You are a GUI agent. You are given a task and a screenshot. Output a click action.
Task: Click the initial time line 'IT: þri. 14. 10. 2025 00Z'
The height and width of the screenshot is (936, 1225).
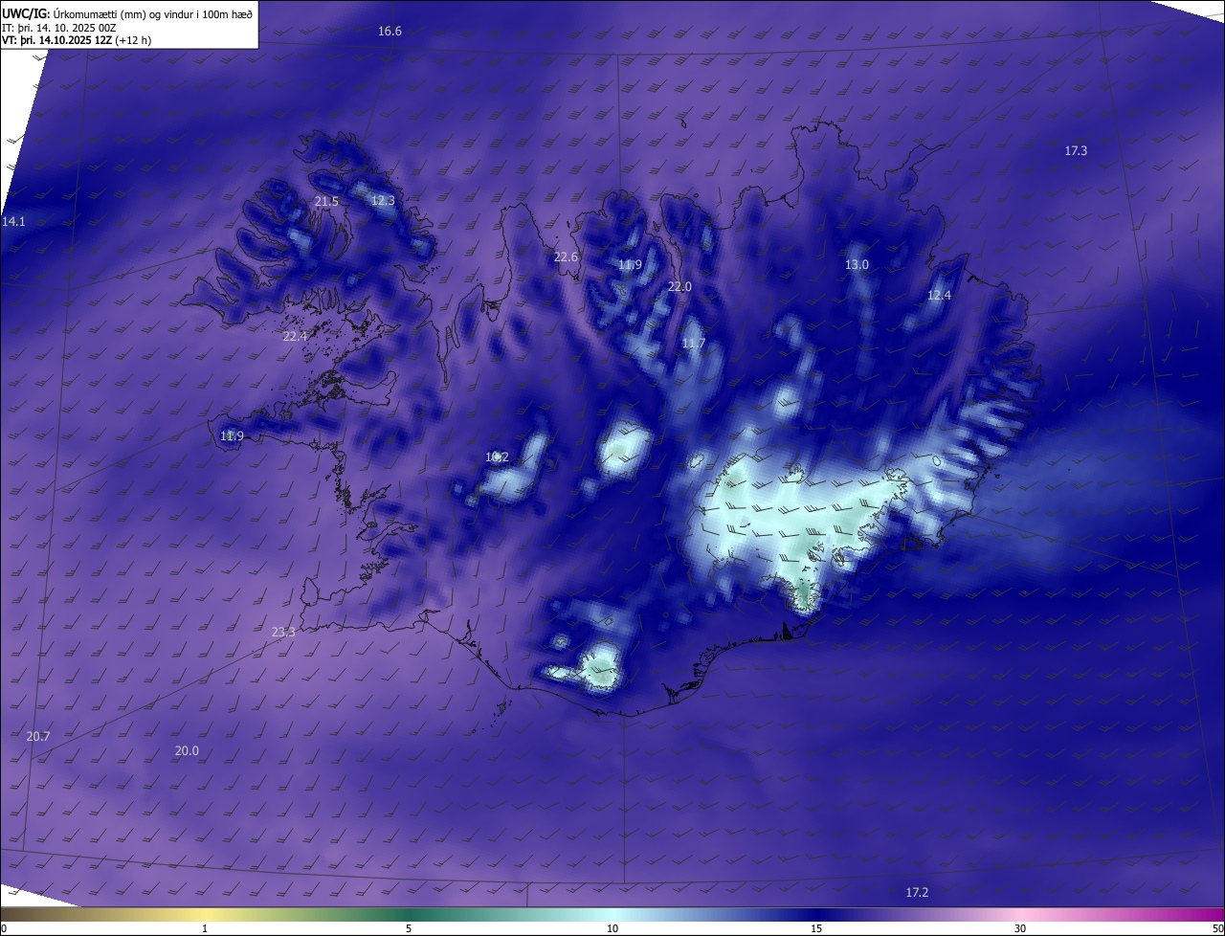tap(59, 28)
